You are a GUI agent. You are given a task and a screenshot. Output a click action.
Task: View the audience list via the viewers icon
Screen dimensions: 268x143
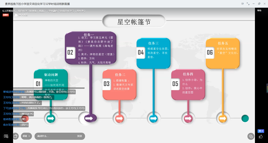(x=16, y=15)
